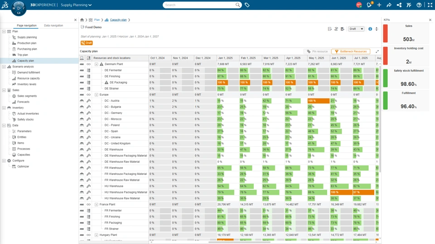Show the blue information icon

pyautogui.click(x=370, y=29)
